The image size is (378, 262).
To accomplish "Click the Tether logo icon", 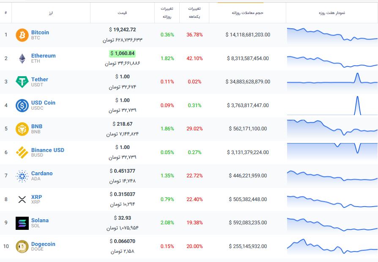I will [22, 82].
